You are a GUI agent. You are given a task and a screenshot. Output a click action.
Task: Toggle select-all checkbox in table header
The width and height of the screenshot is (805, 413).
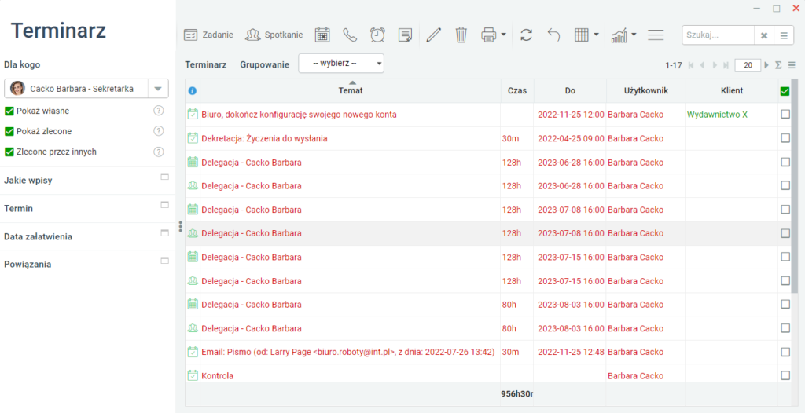coord(785,91)
